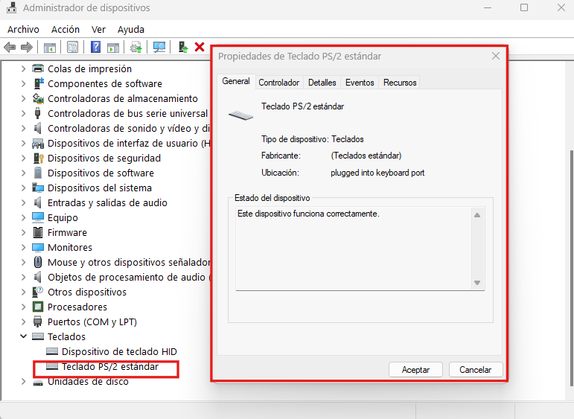Open the Properties sheet toolbar icon

72,47
